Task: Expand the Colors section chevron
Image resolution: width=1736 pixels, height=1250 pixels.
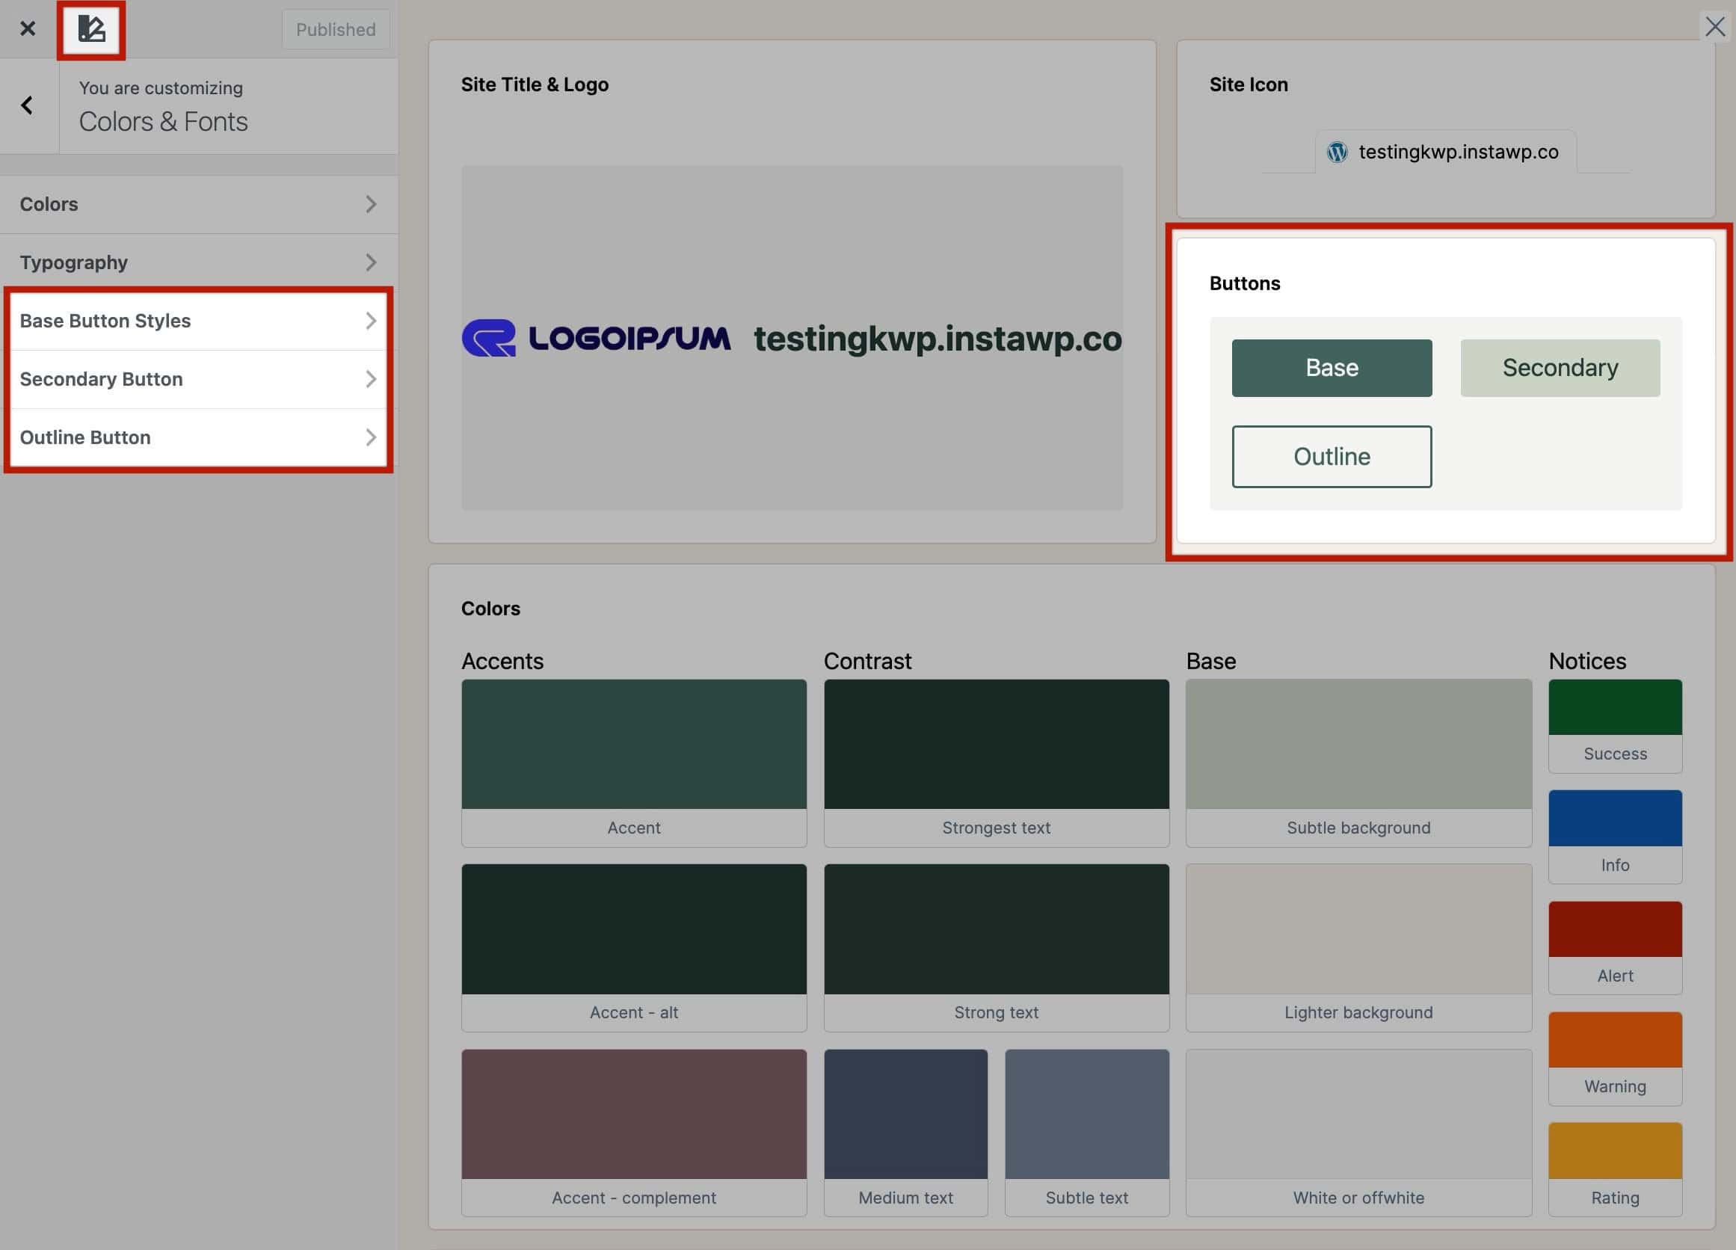Action: point(371,204)
